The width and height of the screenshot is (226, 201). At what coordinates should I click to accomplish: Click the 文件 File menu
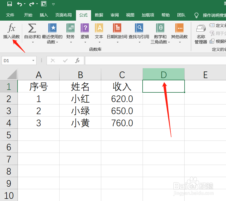(10, 15)
